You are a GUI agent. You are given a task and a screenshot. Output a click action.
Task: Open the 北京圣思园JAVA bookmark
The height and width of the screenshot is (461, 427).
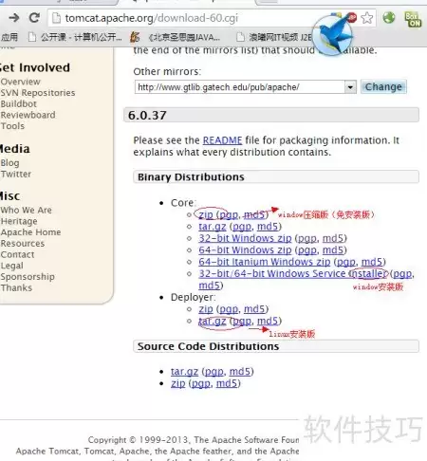176,37
